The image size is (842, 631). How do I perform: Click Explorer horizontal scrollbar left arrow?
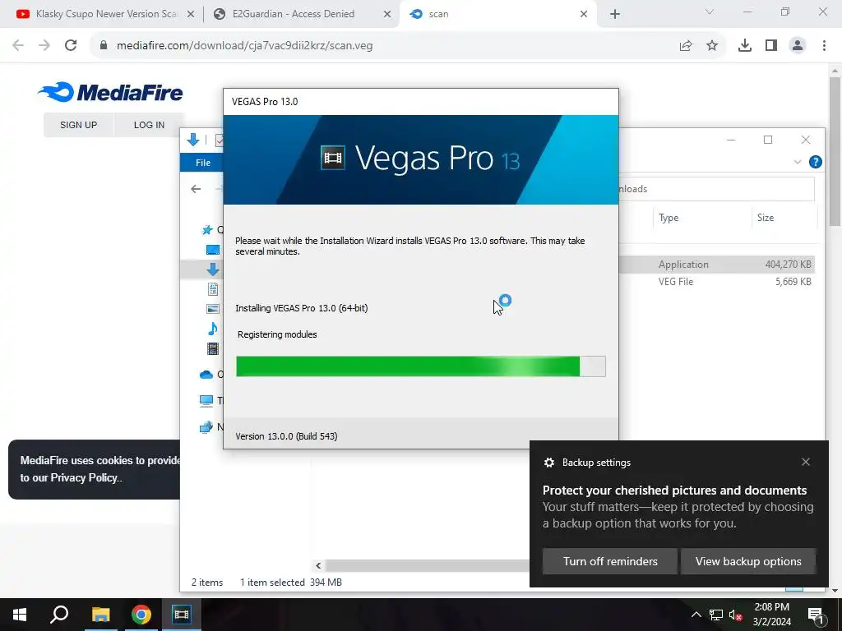point(318,565)
